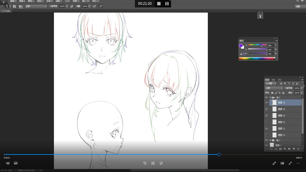Skip forward 30 seconds in the video
The image size is (306, 172).
pos(161,163)
